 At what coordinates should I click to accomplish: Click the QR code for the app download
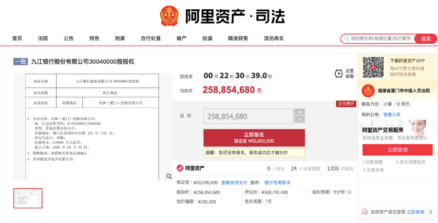click(373, 67)
